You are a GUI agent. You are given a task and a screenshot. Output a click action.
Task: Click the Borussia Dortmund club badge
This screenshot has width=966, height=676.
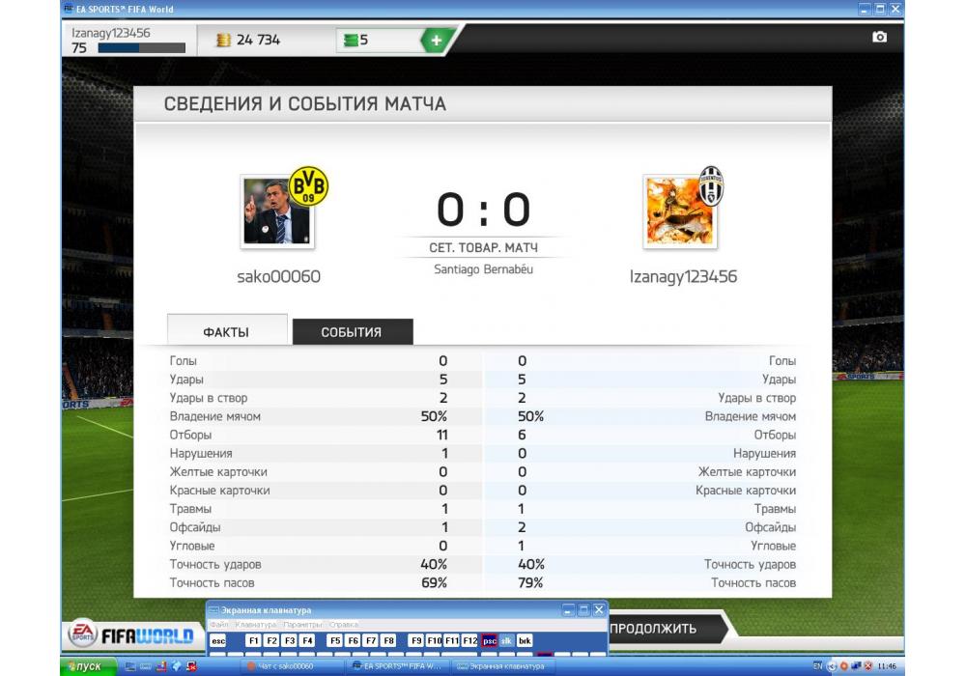click(x=308, y=185)
